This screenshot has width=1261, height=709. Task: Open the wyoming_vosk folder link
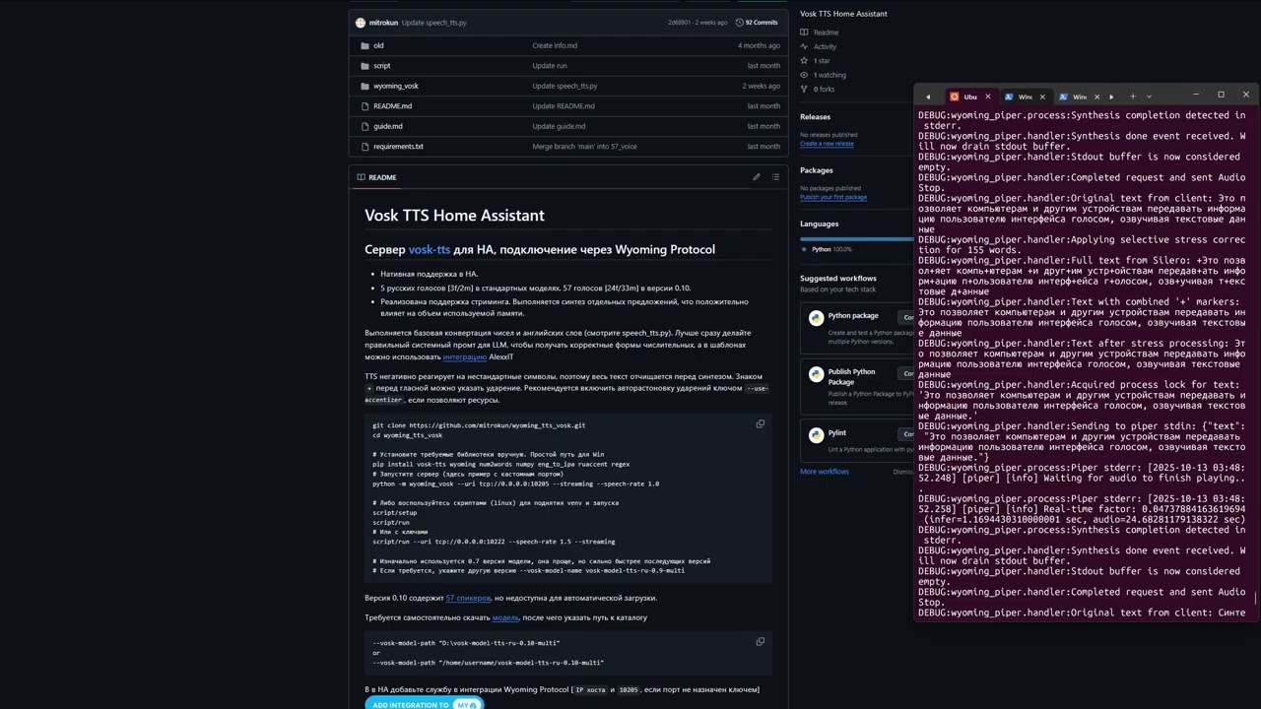[x=396, y=86]
